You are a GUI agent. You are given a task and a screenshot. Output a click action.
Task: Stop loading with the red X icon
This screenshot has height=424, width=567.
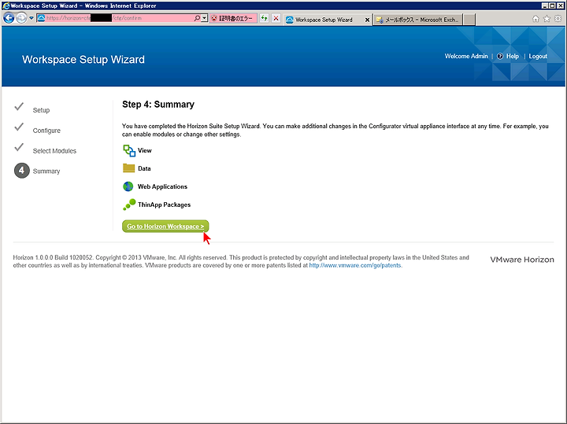point(276,18)
